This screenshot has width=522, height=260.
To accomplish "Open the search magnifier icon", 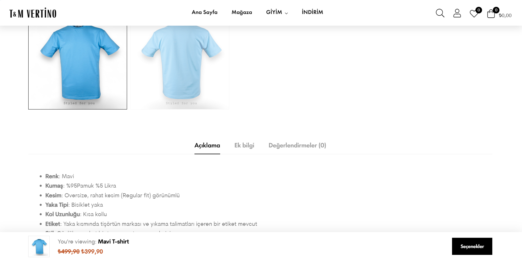I will click(x=440, y=13).
